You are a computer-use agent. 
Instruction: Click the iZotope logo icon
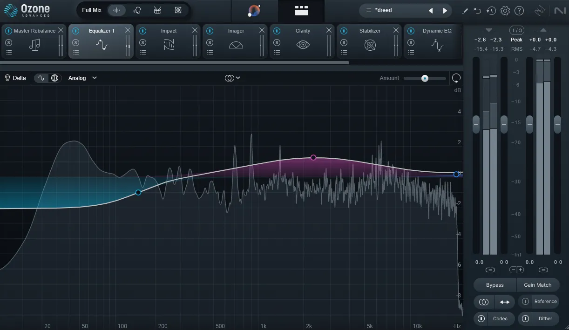point(540,10)
